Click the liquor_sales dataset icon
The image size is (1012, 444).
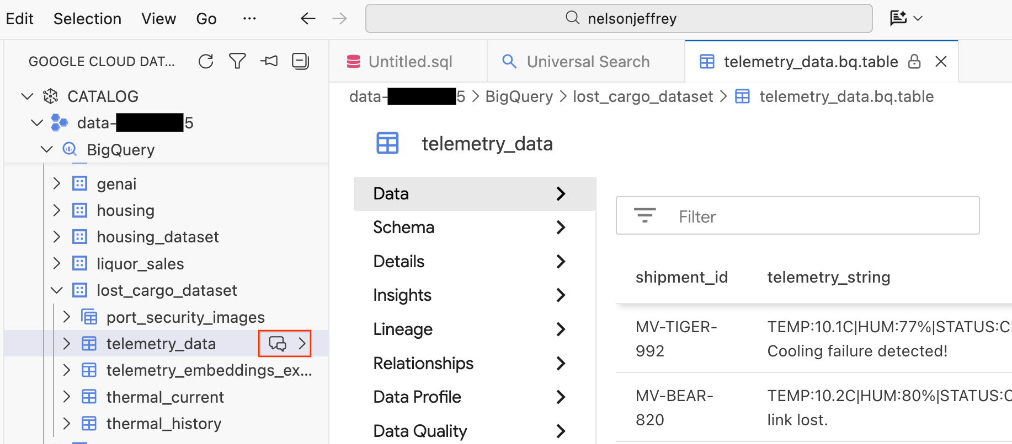pyautogui.click(x=79, y=263)
